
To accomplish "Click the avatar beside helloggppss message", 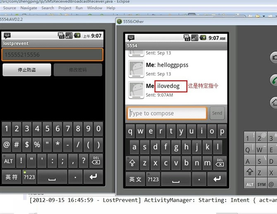I will [136, 69].
